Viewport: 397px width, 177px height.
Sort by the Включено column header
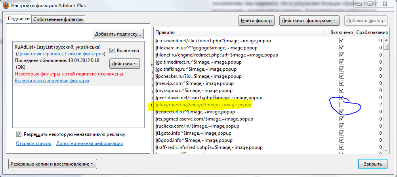point(341,32)
